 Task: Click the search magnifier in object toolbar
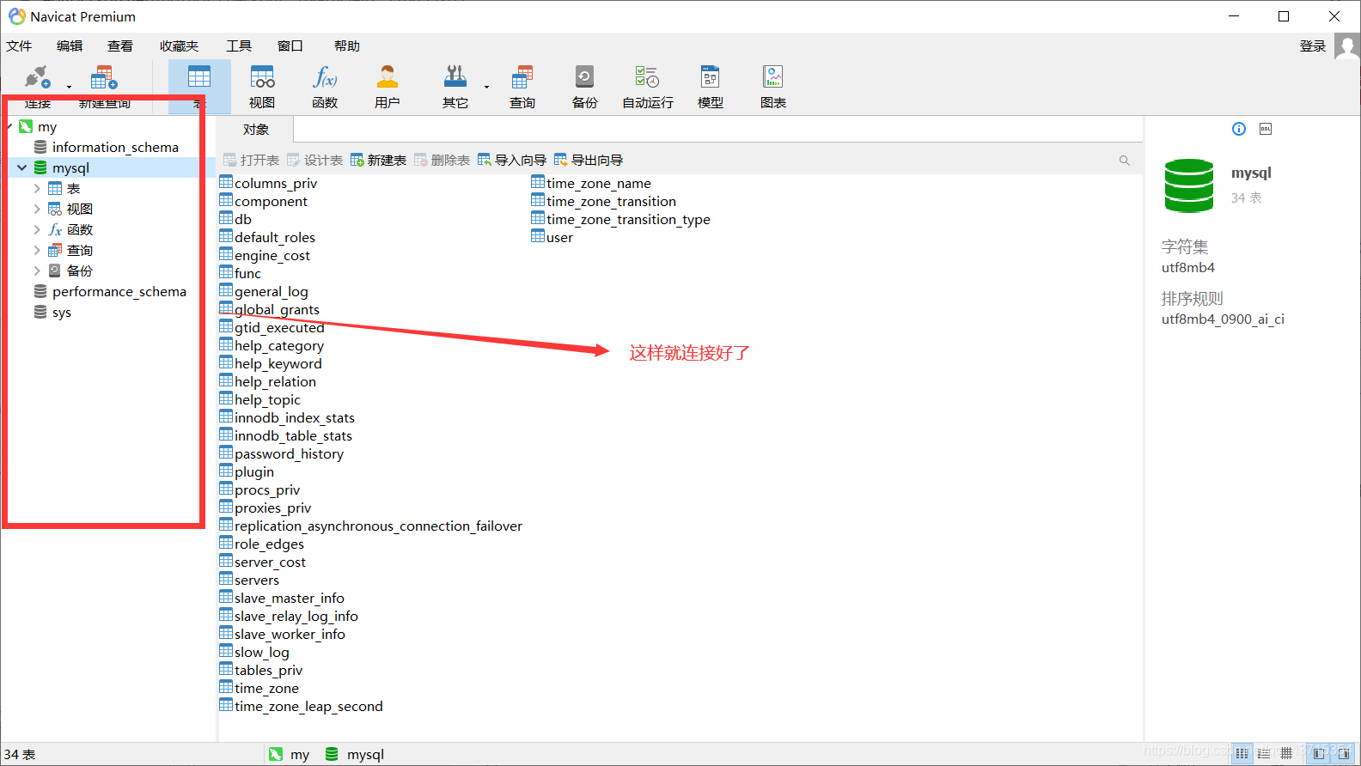[x=1125, y=161]
